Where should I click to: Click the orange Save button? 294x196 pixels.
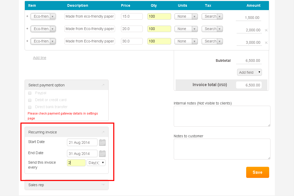pos(258,172)
